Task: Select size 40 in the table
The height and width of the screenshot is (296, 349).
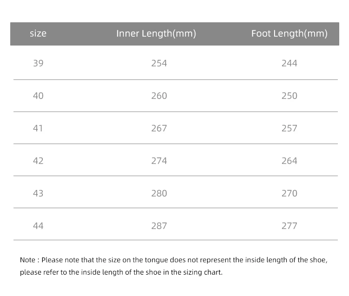Action: point(38,96)
